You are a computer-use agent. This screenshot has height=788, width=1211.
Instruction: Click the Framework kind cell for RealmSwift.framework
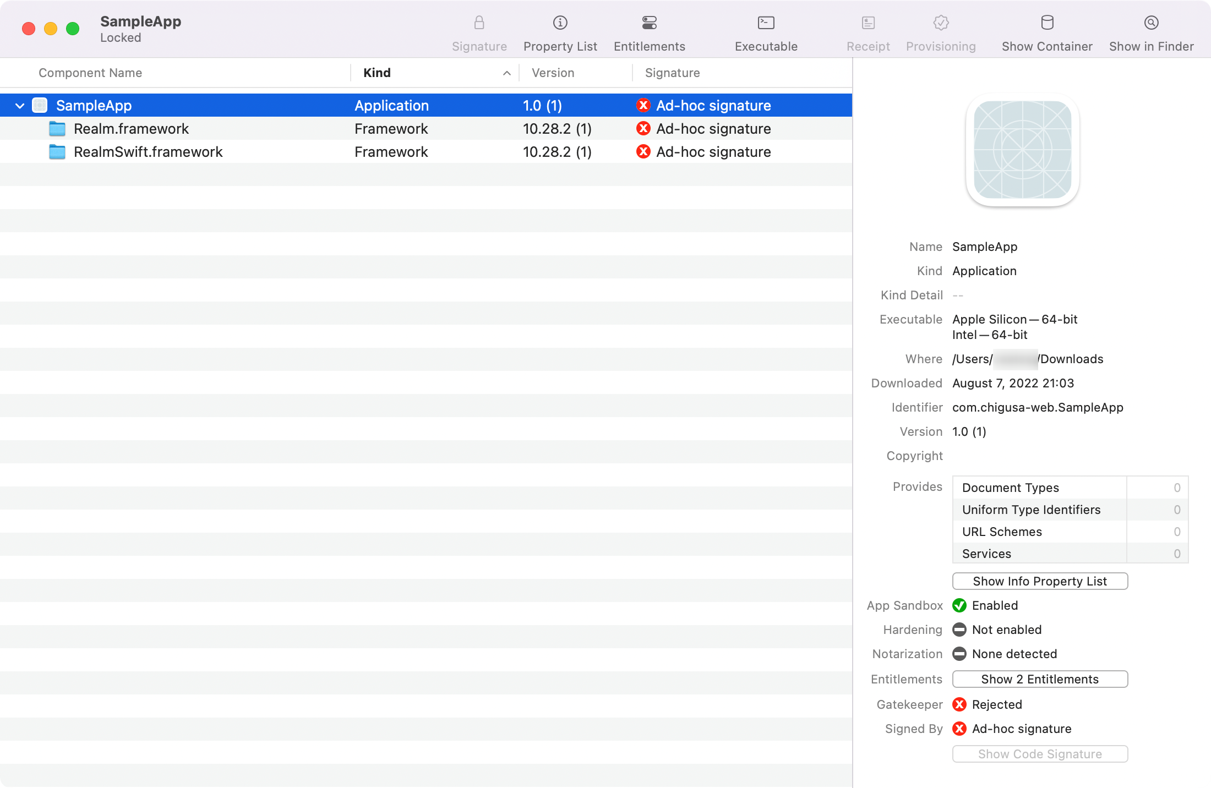click(391, 151)
